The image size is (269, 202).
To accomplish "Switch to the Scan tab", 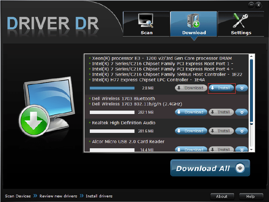I will (146, 24).
